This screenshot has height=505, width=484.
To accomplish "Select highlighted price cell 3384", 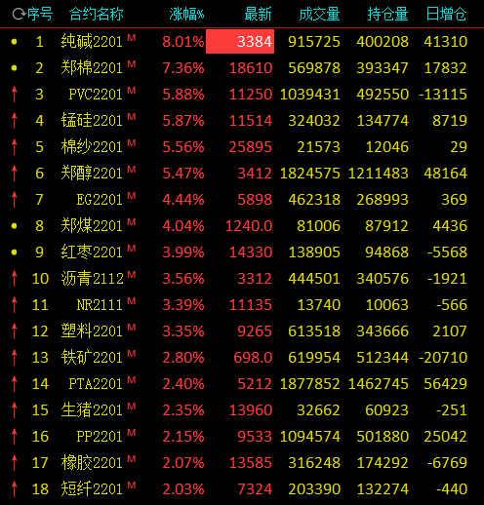I will coord(240,42).
